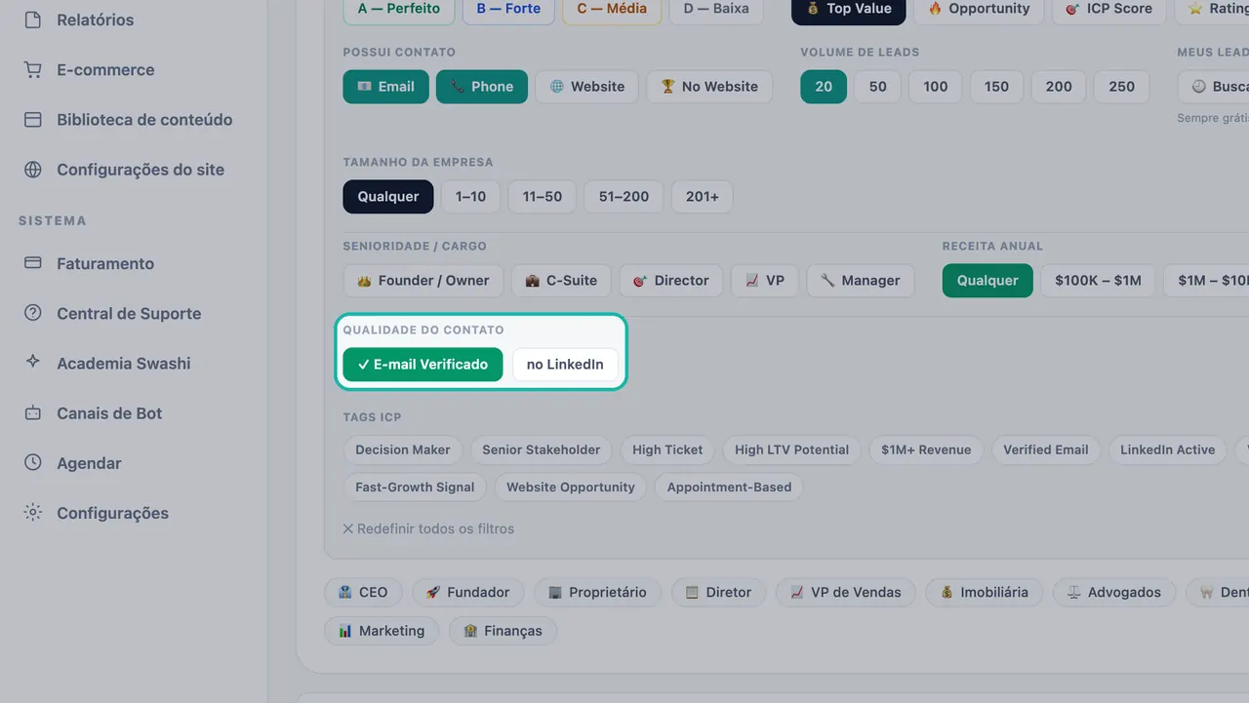Click the CEO quick search chip
Image resolution: width=1249 pixels, height=703 pixels.
[x=363, y=592]
